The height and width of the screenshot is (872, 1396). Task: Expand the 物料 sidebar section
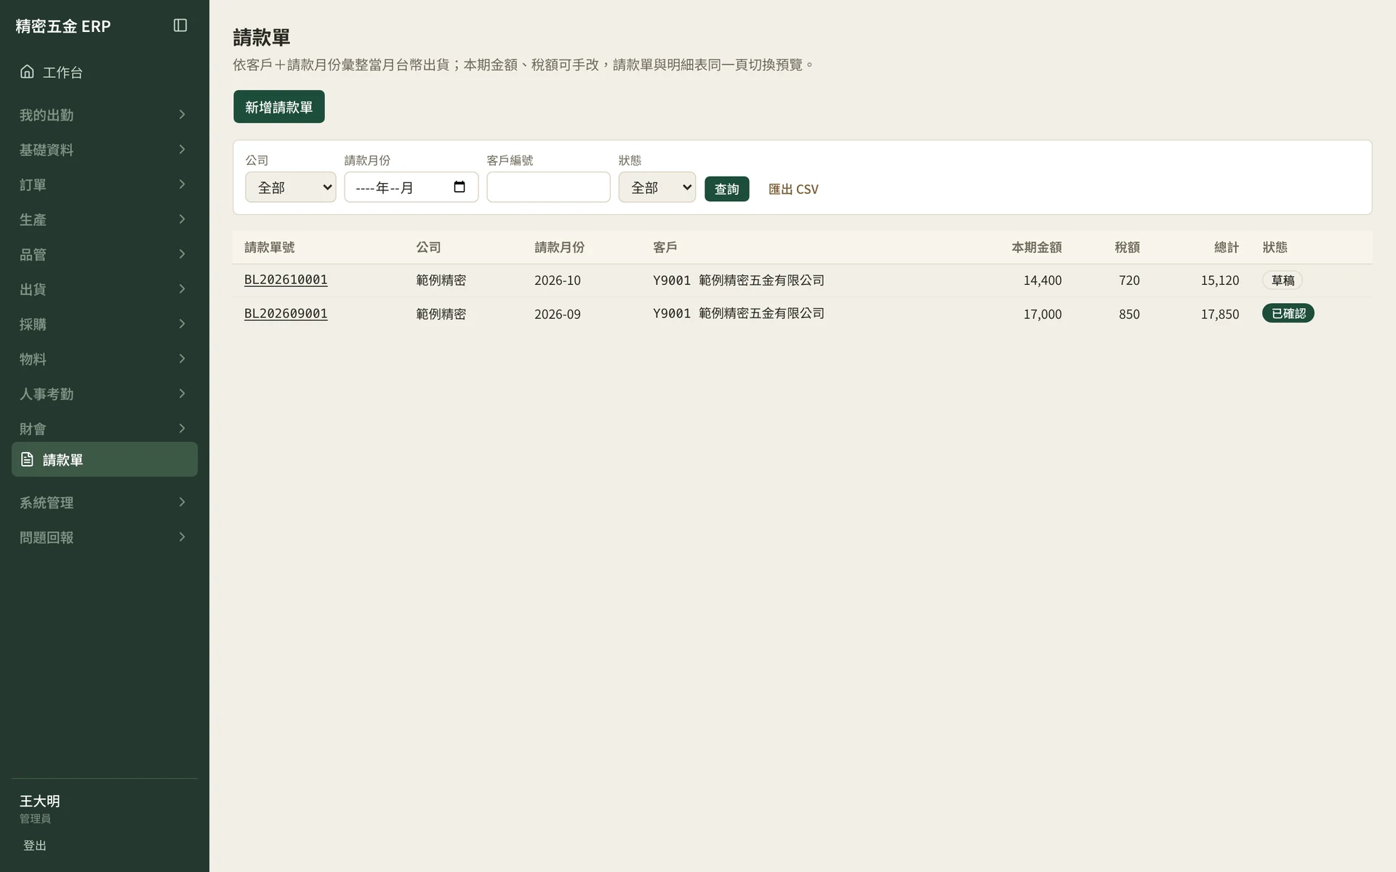(x=105, y=359)
